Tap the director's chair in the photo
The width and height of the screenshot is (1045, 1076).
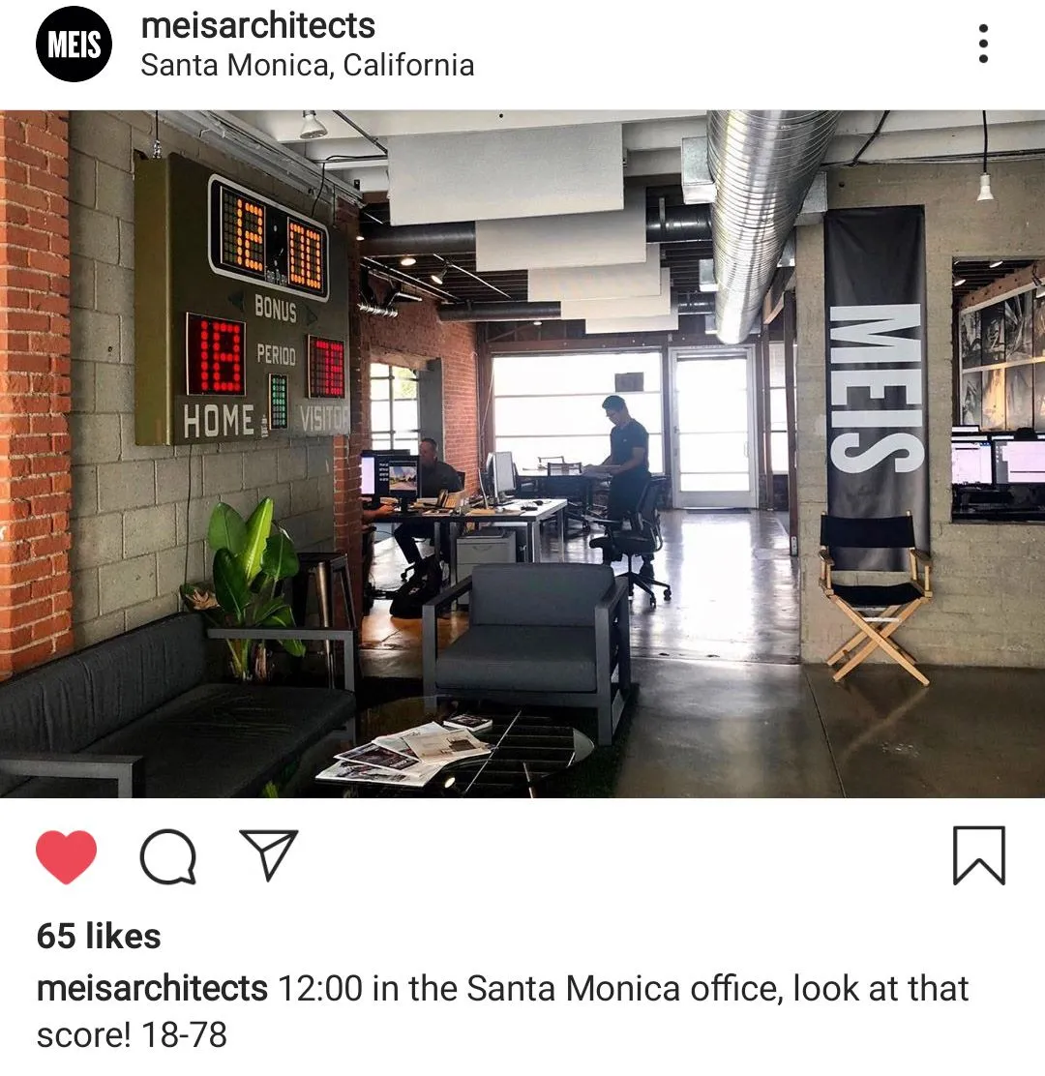[875, 597]
